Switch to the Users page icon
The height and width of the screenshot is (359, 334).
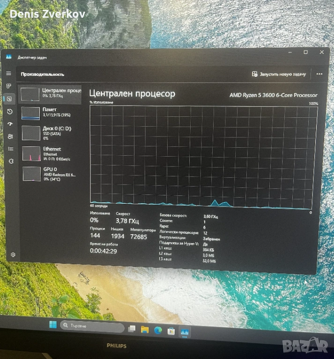pos(10,136)
